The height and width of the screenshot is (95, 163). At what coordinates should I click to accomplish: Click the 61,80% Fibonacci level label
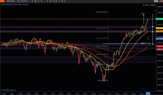pyautogui.click(x=102, y=38)
